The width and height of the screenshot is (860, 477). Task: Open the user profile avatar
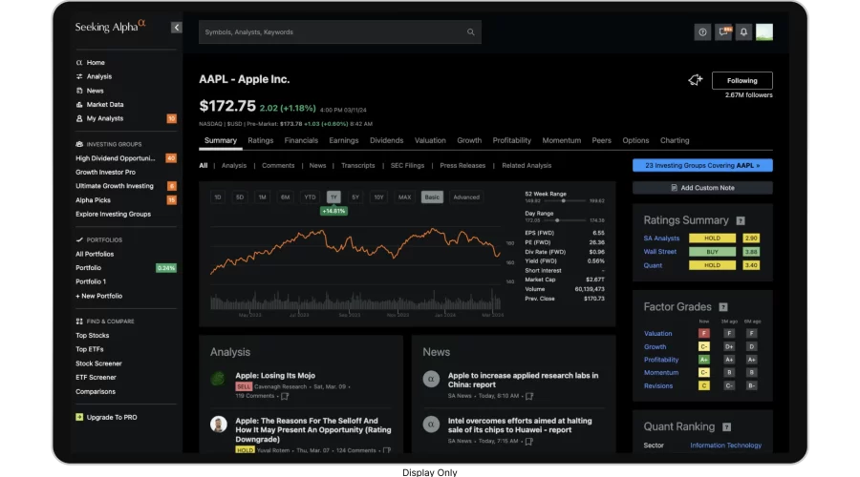tap(764, 32)
